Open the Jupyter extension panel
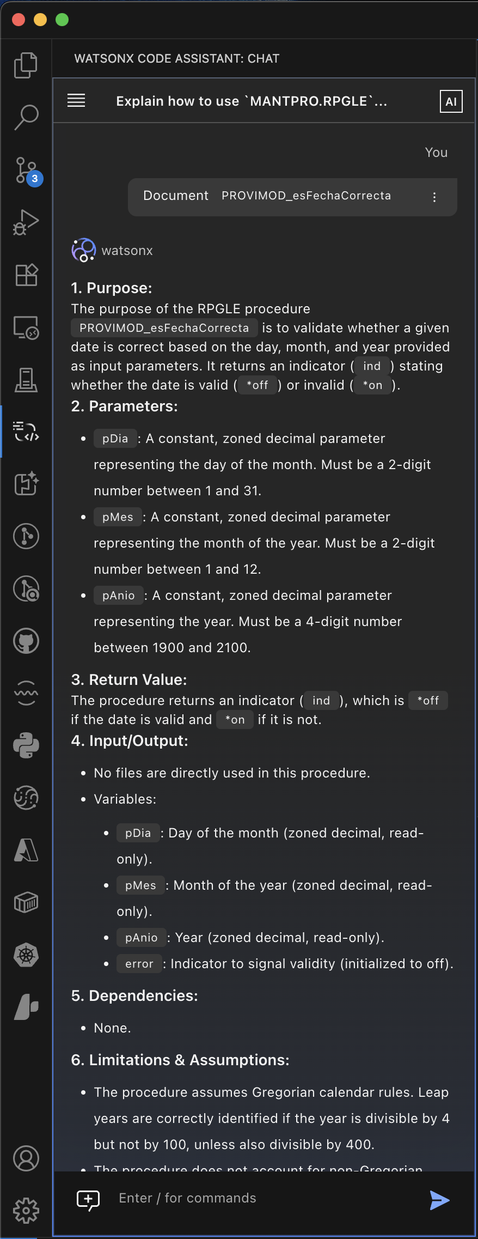The width and height of the screenshot is (478, 1239). tap(25, 798)
